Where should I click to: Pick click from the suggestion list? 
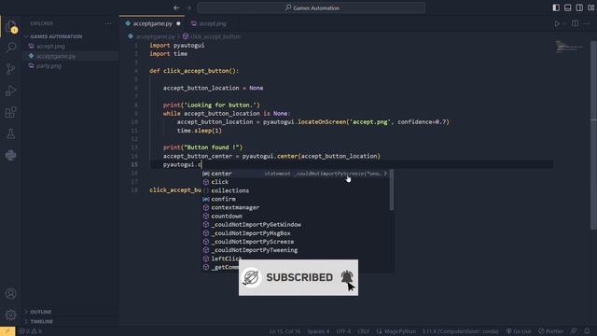pos(296,182)
